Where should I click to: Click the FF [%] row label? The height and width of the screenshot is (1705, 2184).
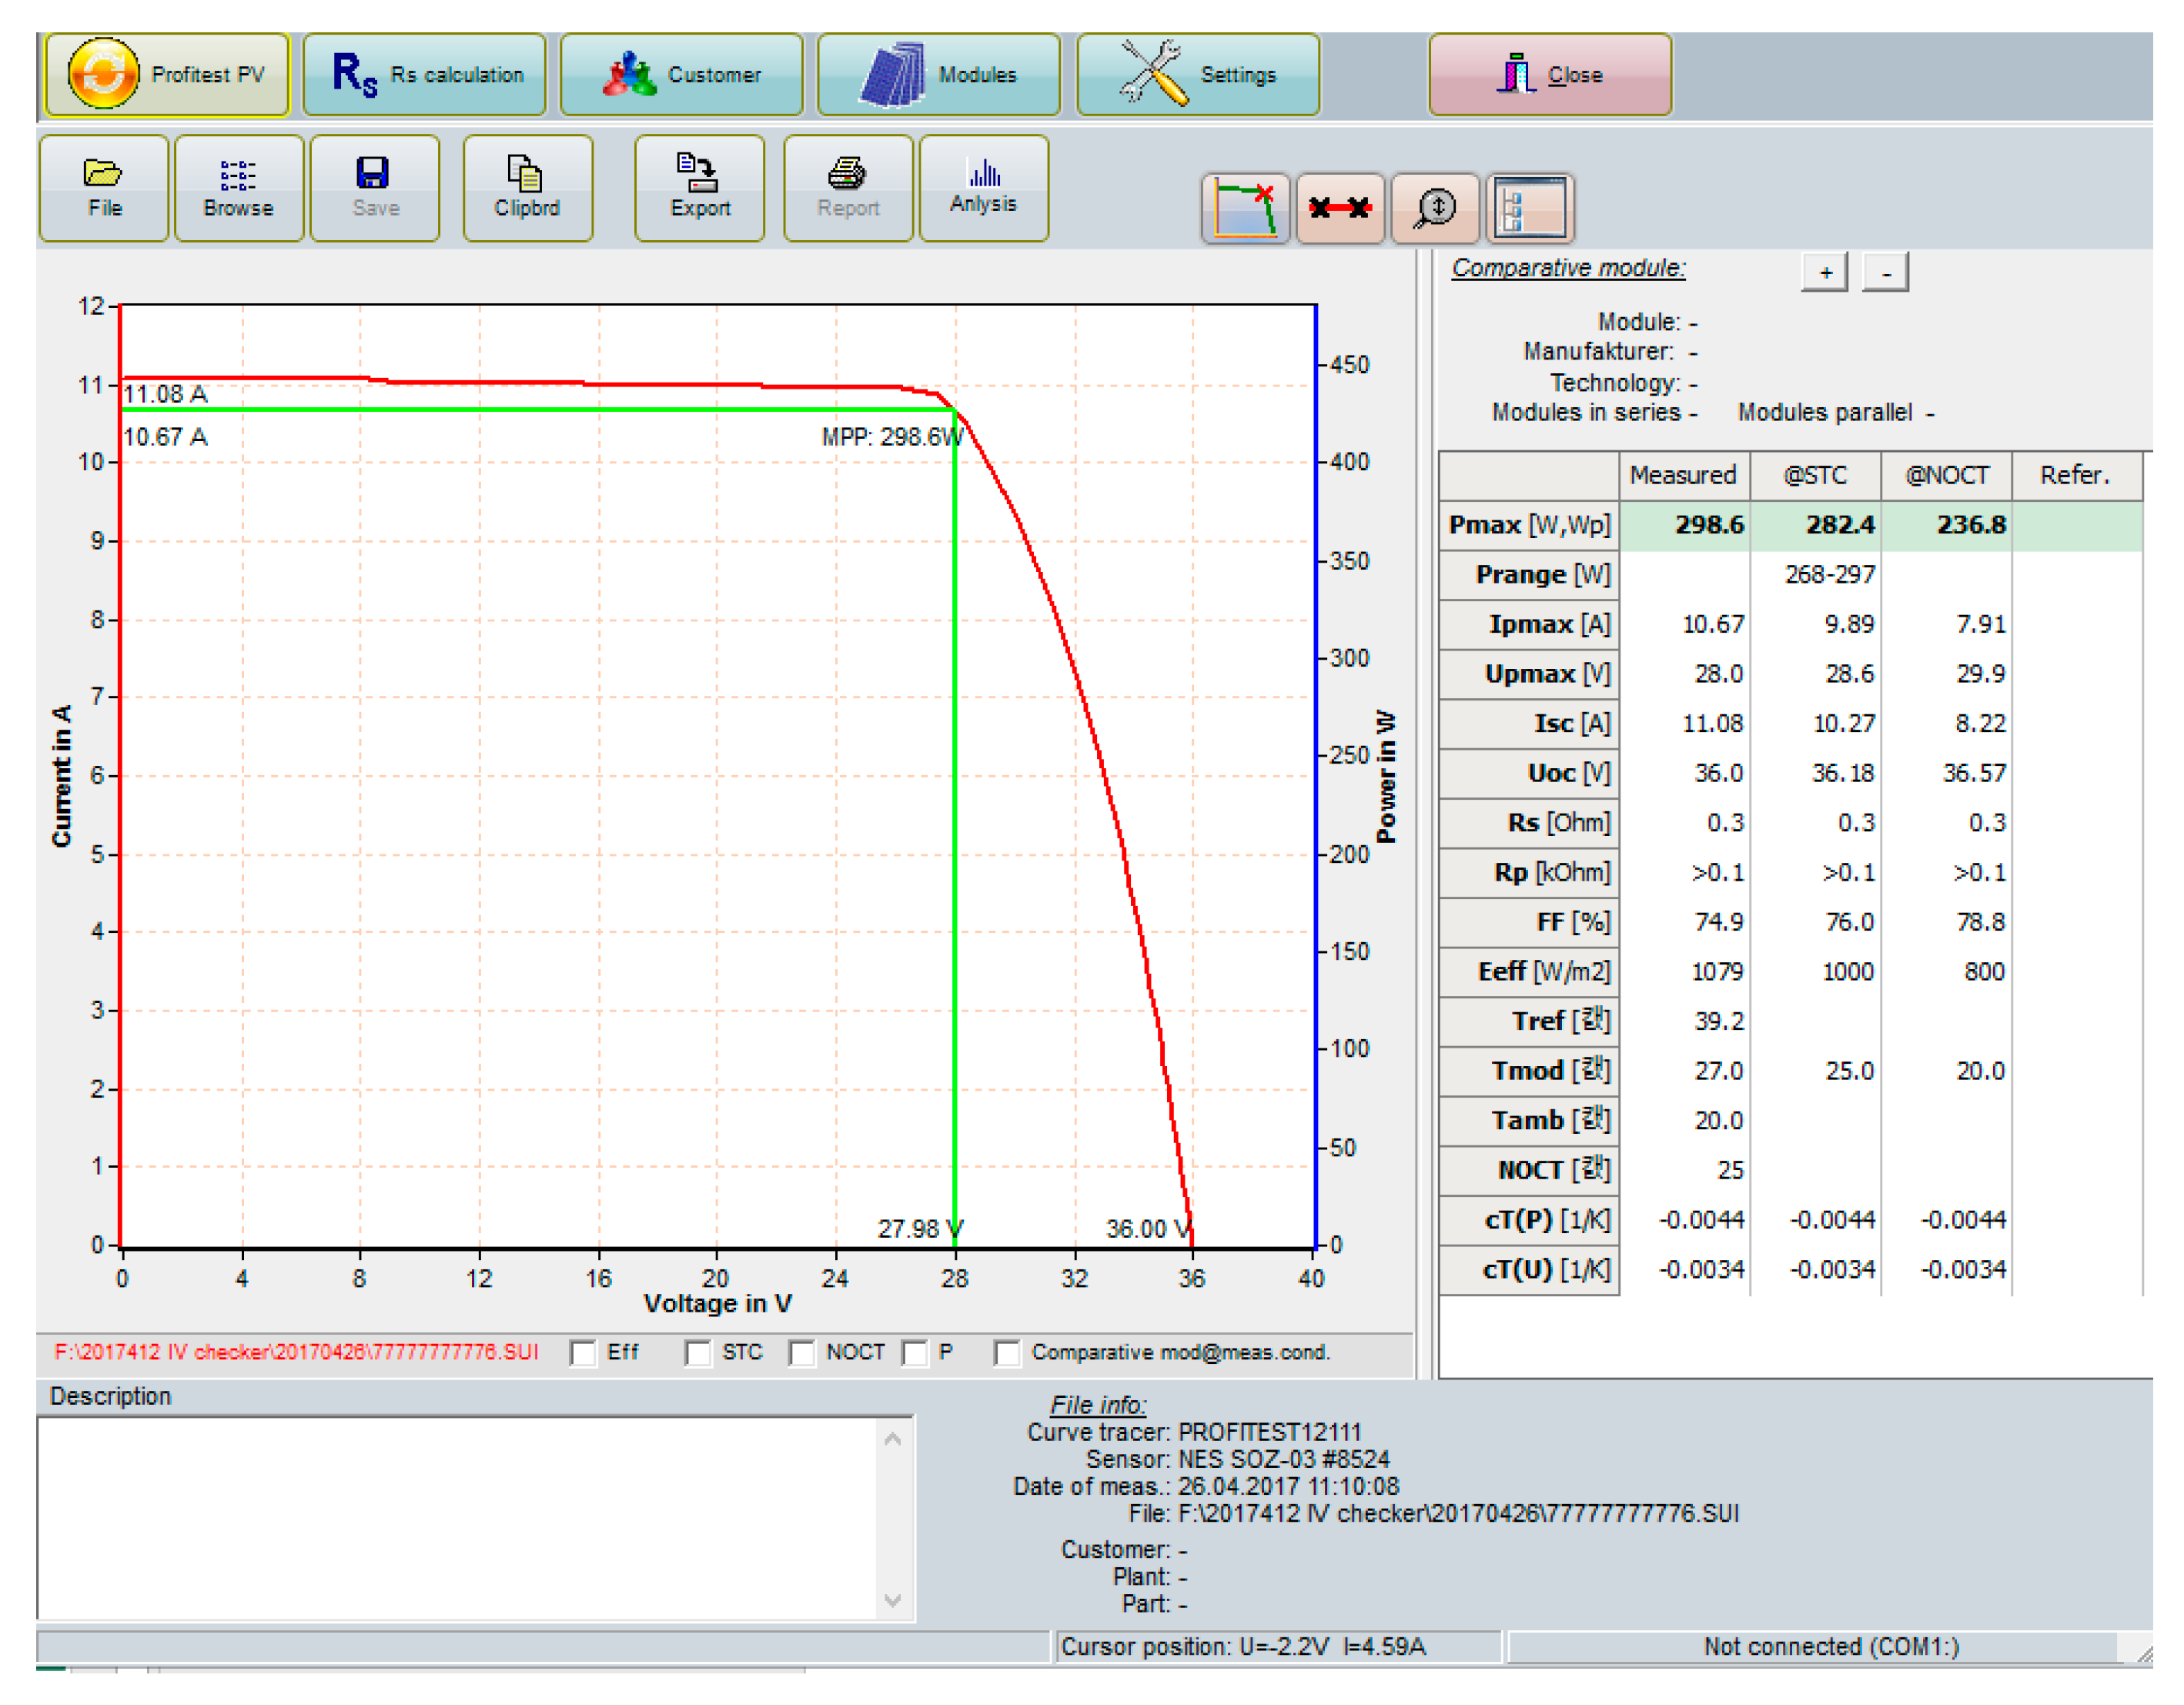tap(1529, 922)
